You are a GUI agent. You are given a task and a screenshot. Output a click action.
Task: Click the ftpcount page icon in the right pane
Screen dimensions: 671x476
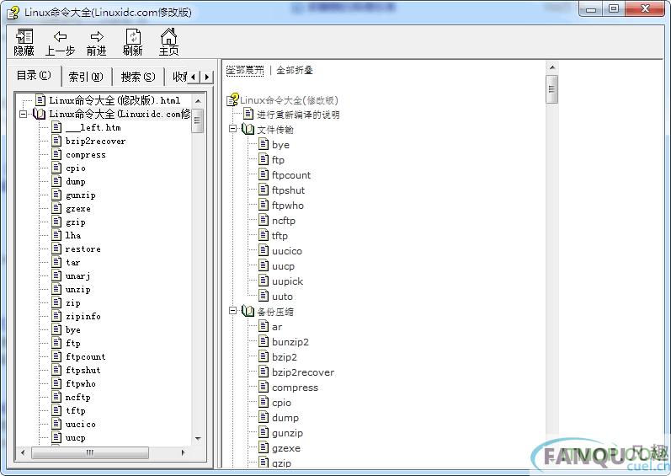pyautogui.click(x=264, y=174)
